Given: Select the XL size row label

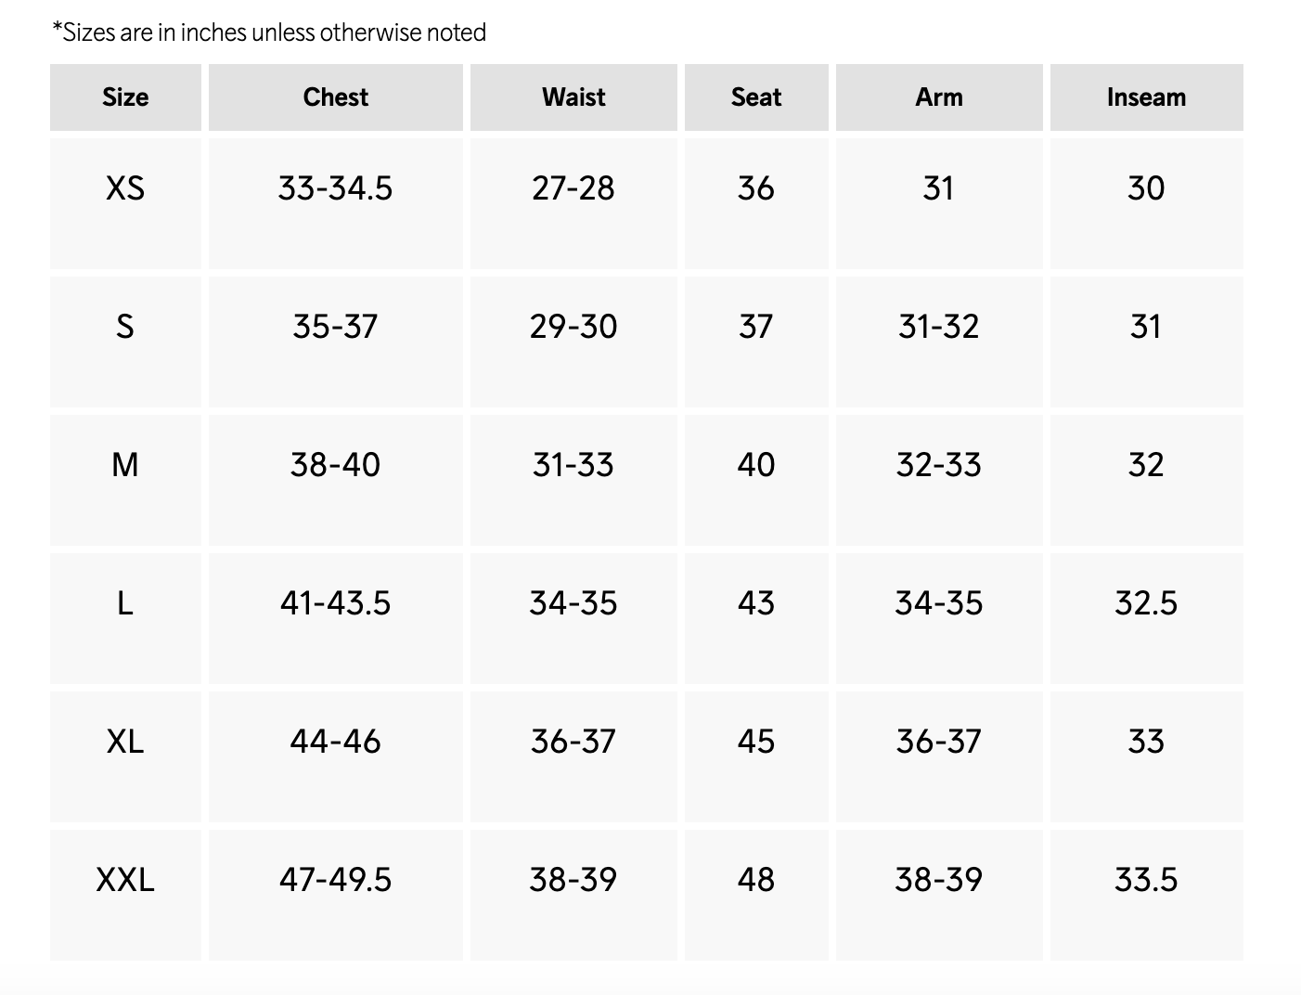Looking at the screenshot, I should (x=125, y=742).
